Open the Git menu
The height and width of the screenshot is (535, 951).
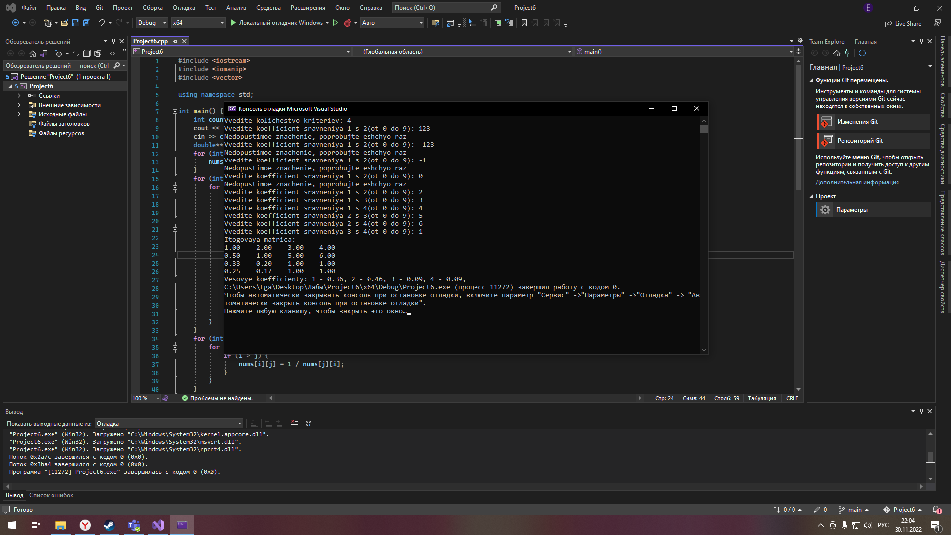click(x=99, y=8)
